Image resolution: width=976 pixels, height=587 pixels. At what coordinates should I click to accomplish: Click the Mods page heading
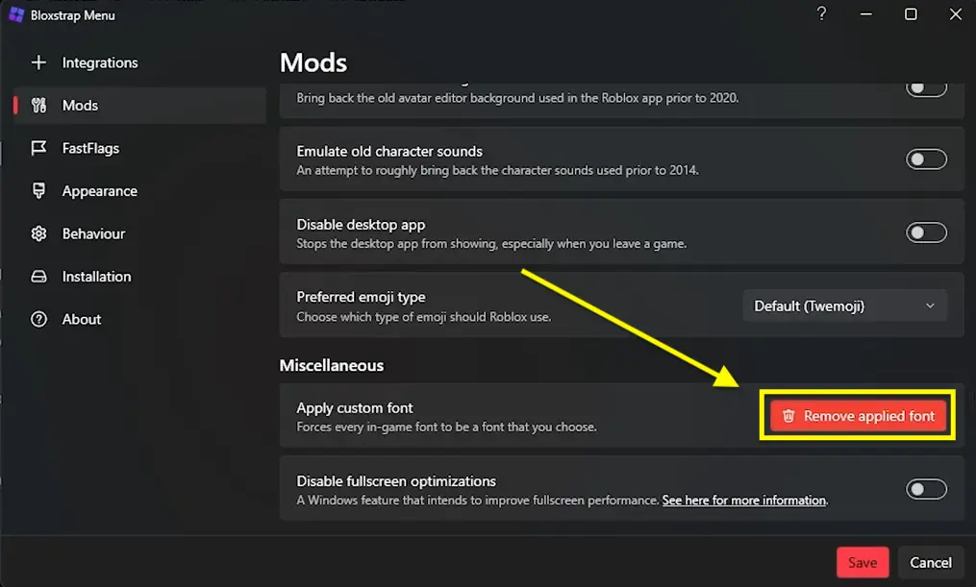pos(313,62)
